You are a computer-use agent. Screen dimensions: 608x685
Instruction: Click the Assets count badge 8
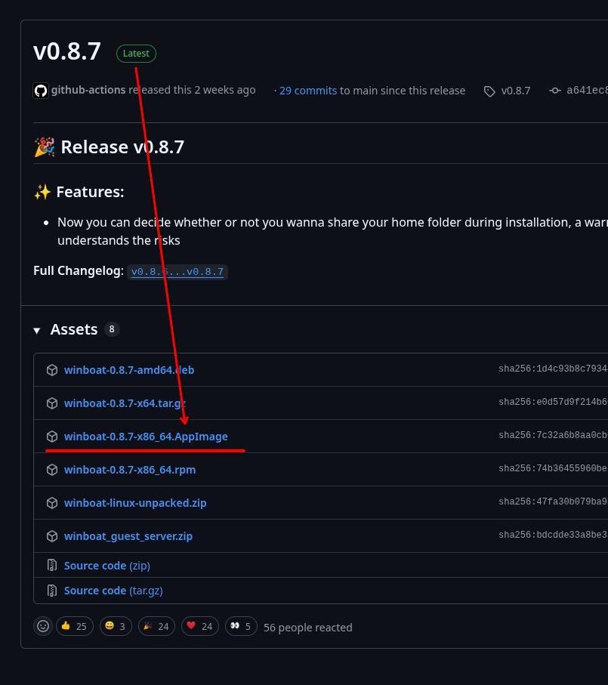coord(112,329)
